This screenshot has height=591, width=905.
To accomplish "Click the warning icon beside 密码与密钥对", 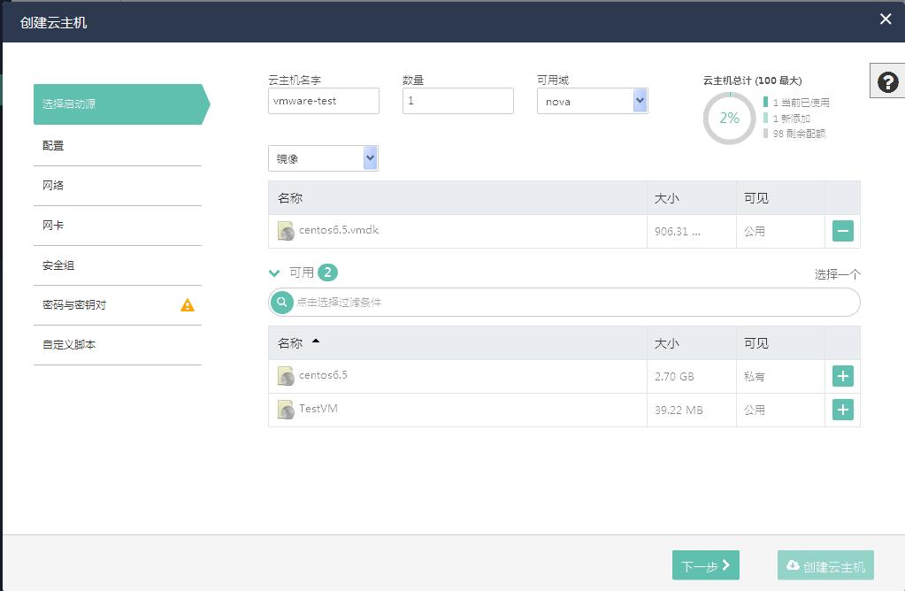I will point(187,305).
